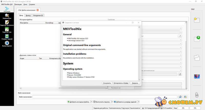Open the Окно menu
205x110 pixels.
pyautogui.click(x=25, y=4)
